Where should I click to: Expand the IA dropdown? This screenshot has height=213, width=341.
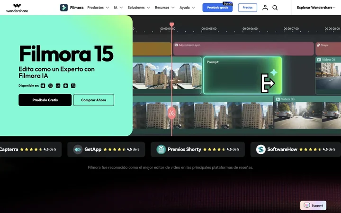tap(118, 8)
